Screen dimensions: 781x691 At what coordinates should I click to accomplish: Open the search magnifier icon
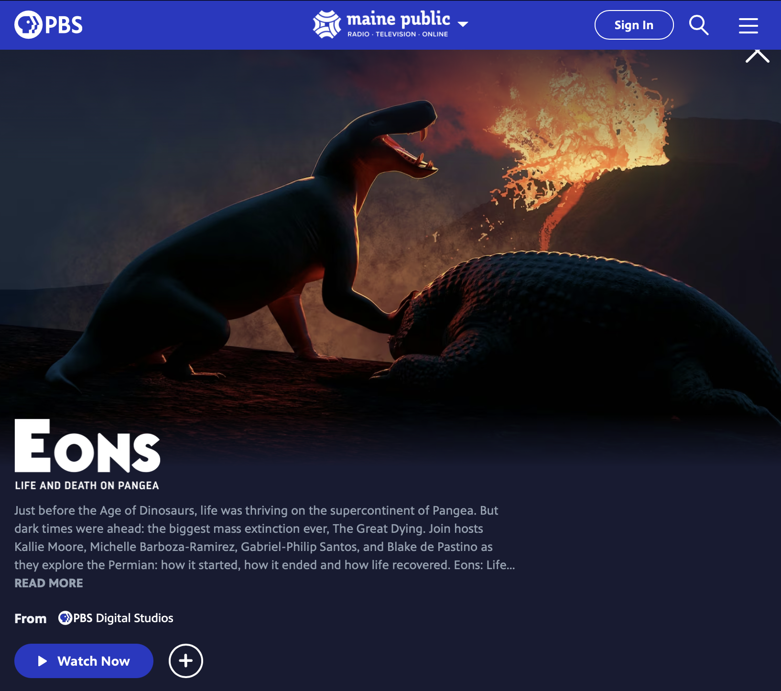coord(699,25)
